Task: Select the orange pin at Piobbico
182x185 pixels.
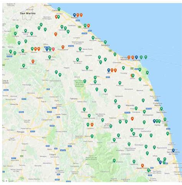Action: click(33, 62)
